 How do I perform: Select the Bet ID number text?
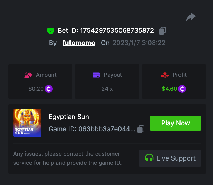pos(117,31)
